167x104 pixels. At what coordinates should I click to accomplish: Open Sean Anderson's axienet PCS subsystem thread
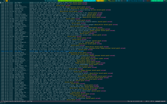(56, 76)
